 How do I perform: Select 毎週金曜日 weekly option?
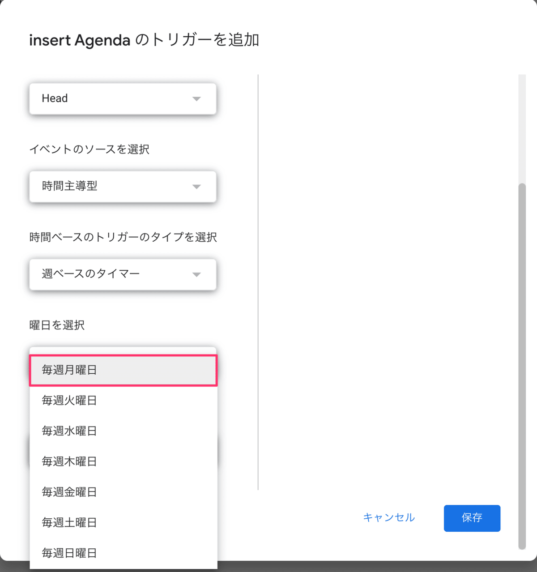122,492
